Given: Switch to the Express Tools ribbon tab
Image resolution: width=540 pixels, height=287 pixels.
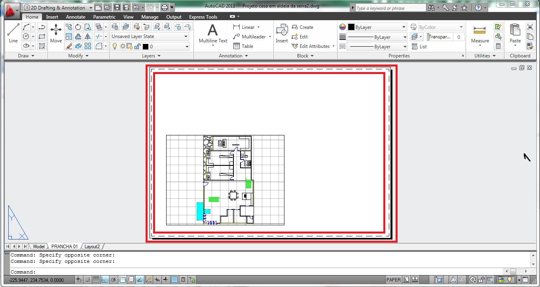Looking at the screenshot, I should point(203,17).
